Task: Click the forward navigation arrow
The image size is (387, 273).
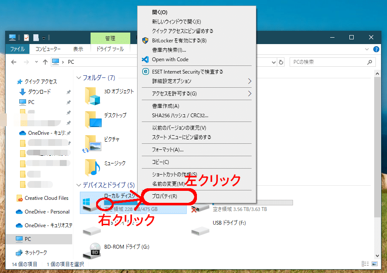Action: pyautogui.click(x=26, y=62)
